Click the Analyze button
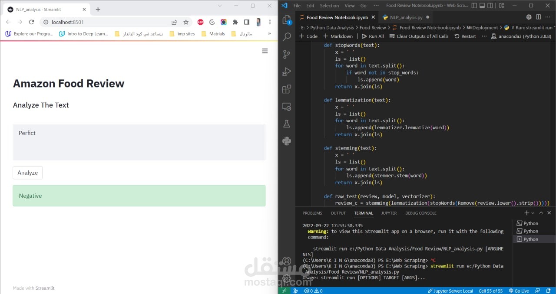The height and width of the screenshot is (294, 556). (27, 173)
